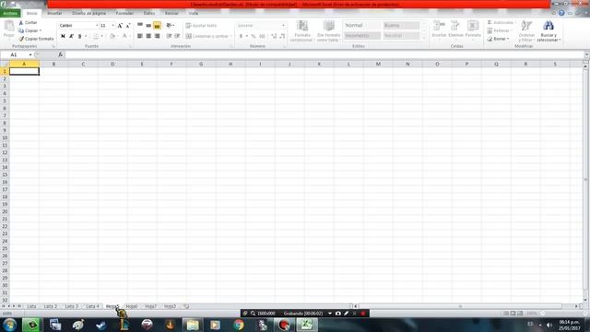This screenshot has width=590, height=332.
Task: Open the General number format dropdown
Action: click(x=283, y=26)
